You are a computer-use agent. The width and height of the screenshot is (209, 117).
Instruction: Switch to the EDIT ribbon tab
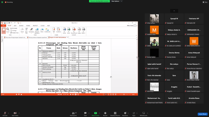[x=15, y=26]
